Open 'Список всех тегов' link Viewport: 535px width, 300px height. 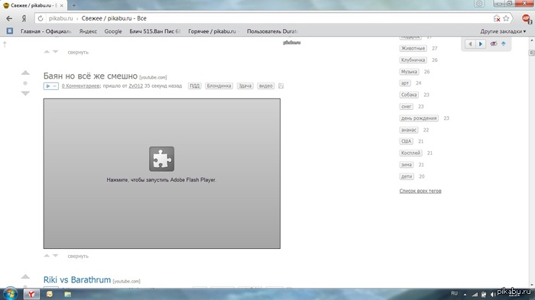(x=420, y=191)
